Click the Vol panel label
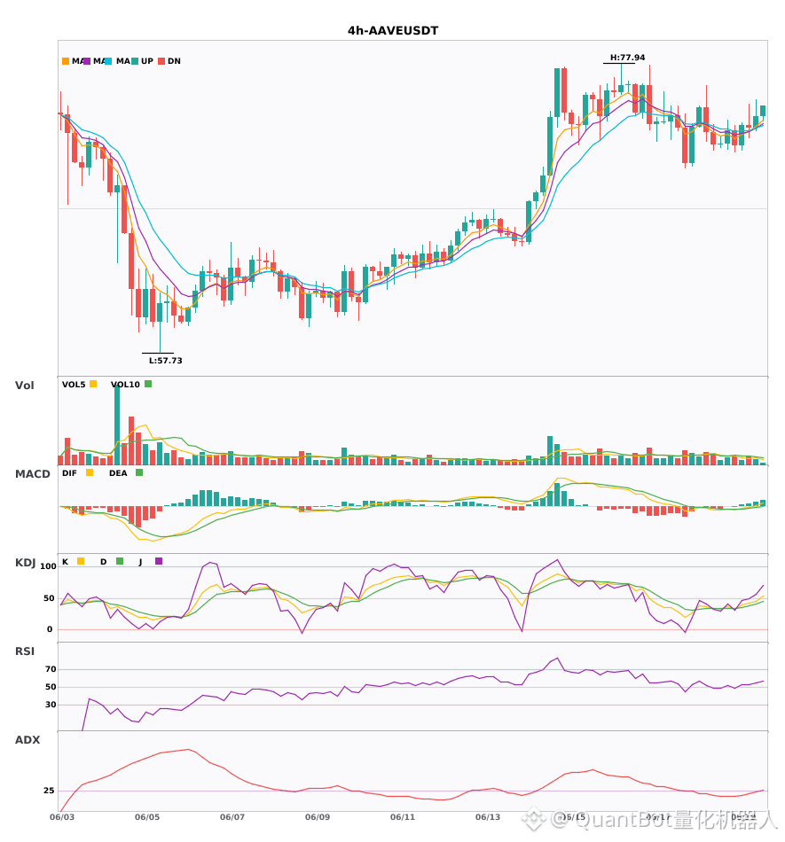Viewport: 785px width, 842px height. click(x=24, y=386)
